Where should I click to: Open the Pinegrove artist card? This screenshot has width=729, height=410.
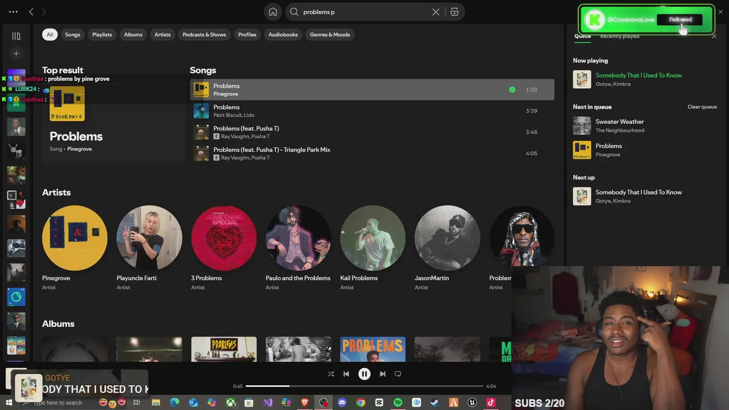coord(75,247)
